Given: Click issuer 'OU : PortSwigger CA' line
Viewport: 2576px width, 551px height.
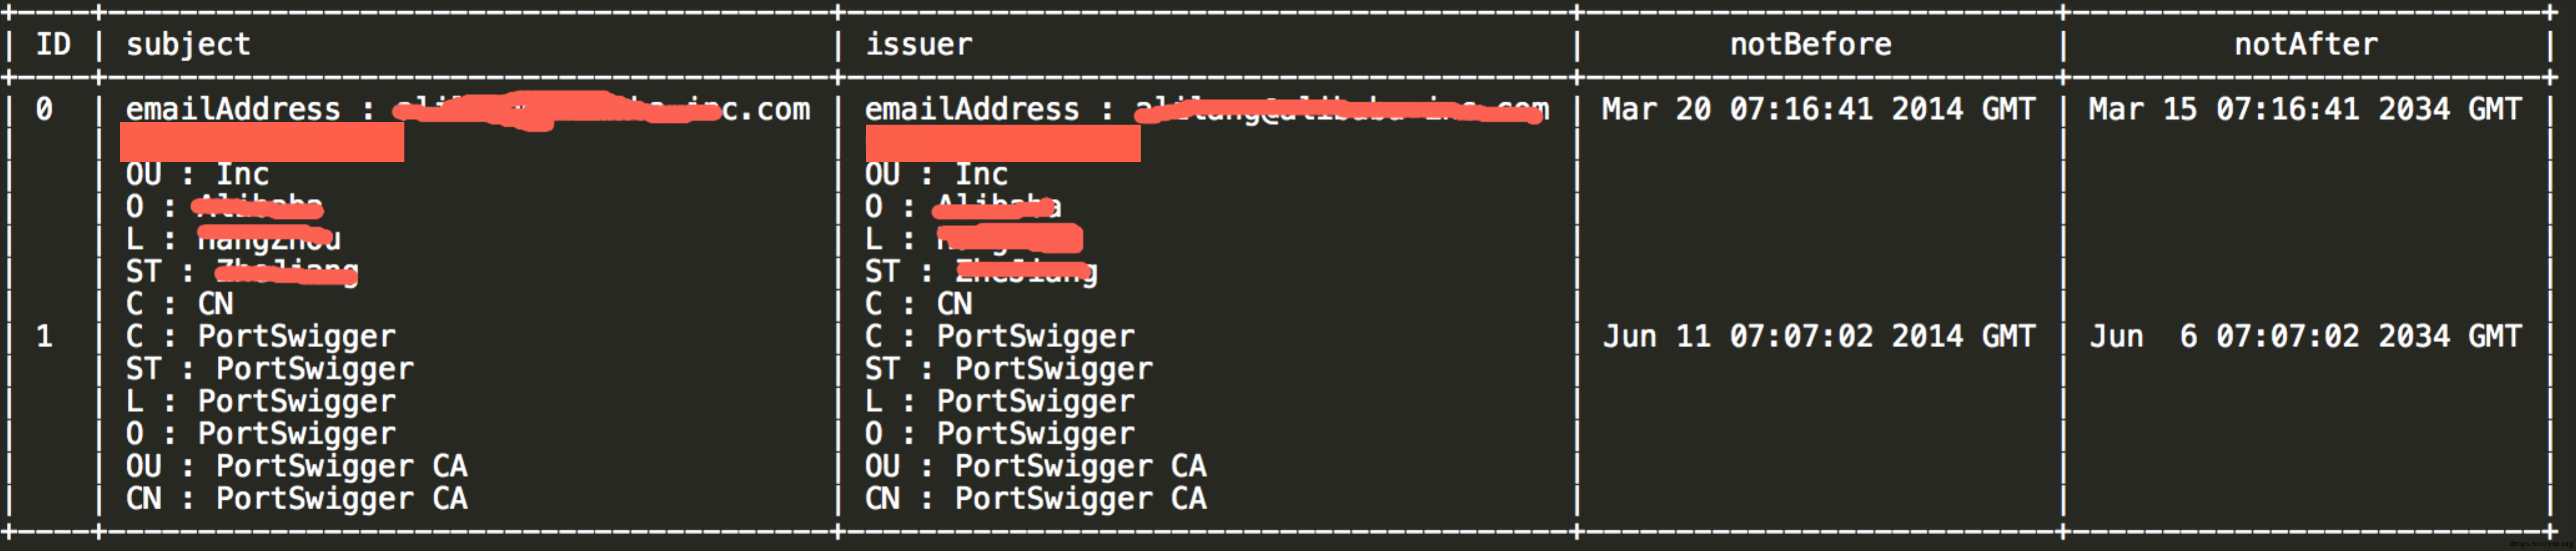Looking at the screenshot, I should [1035, 466].
